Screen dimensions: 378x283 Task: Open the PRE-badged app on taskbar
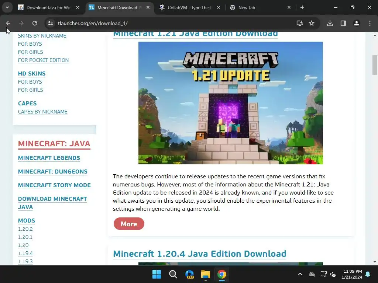189,274
